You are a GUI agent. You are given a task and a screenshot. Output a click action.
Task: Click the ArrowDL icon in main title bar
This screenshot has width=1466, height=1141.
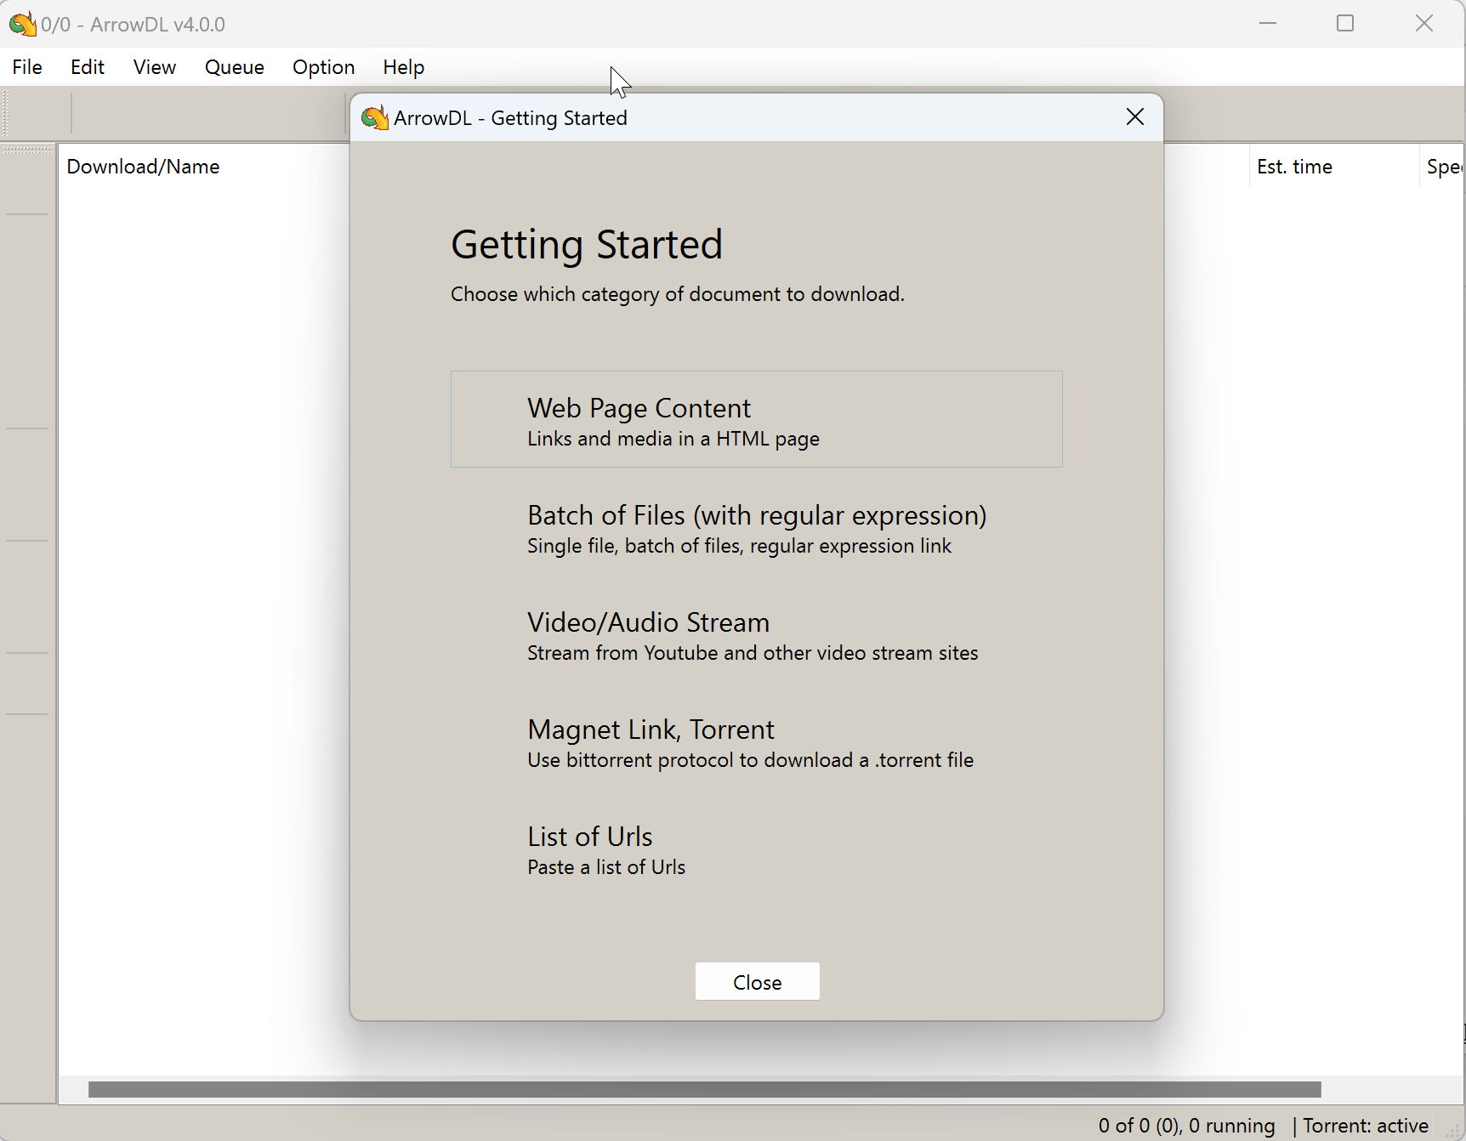pos(22,24)
